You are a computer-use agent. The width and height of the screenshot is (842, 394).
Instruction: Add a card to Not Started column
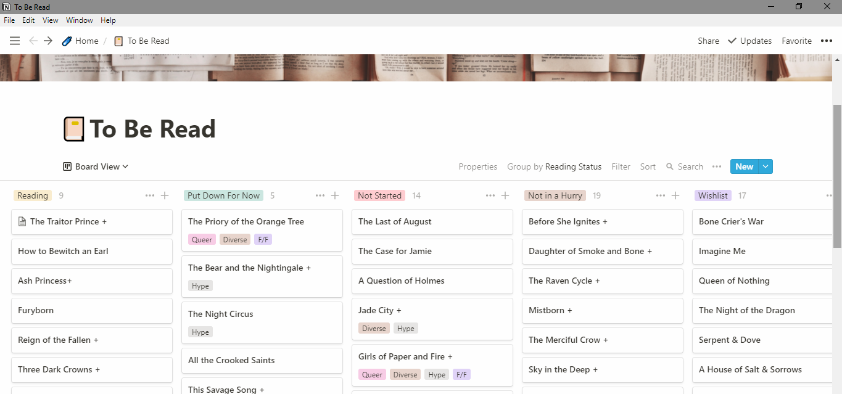coord(505,195)
